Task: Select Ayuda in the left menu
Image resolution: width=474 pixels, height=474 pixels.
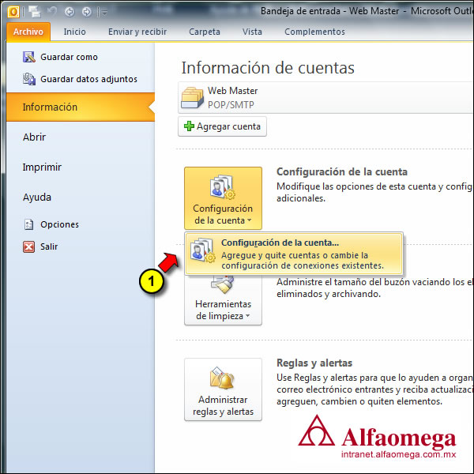Action: [37, 197]
